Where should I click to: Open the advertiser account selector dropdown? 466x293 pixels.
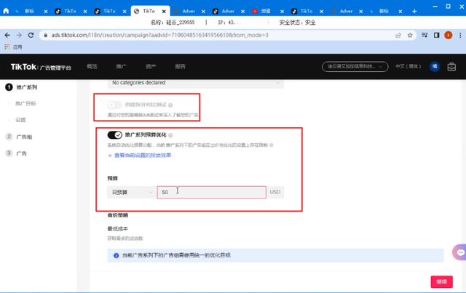[x=355, y=66]
